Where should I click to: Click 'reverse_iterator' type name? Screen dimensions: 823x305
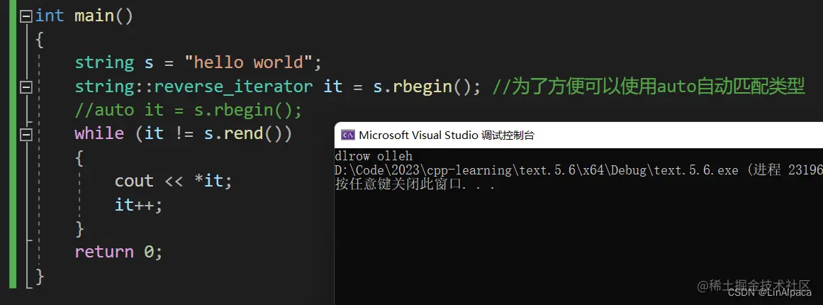point(233,87)
